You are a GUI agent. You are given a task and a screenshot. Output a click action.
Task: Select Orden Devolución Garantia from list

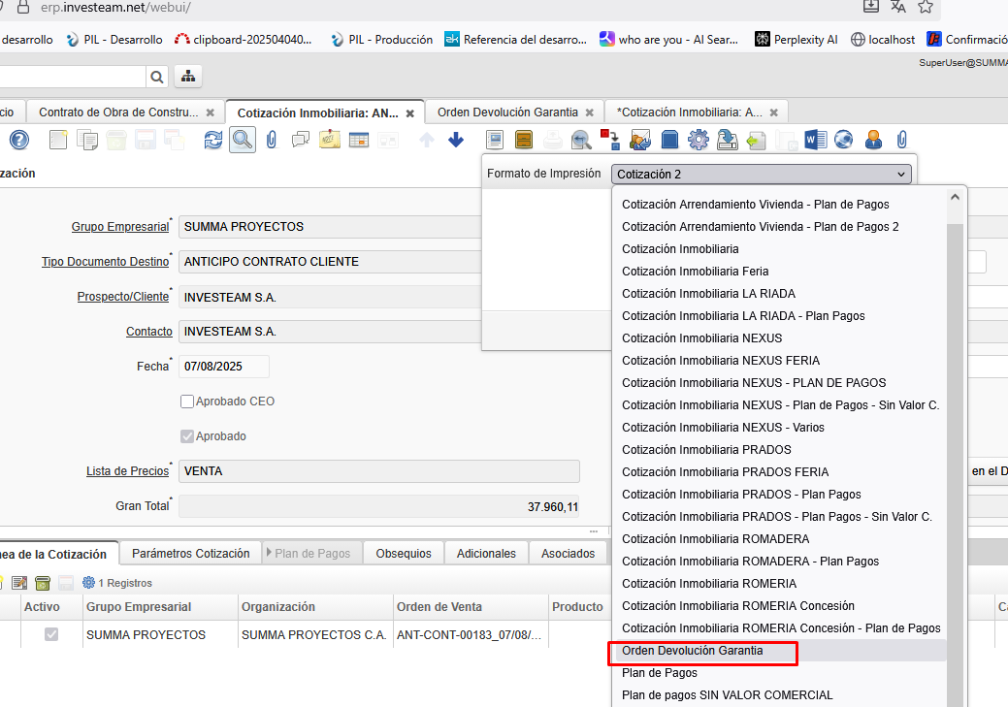(693, 651)
